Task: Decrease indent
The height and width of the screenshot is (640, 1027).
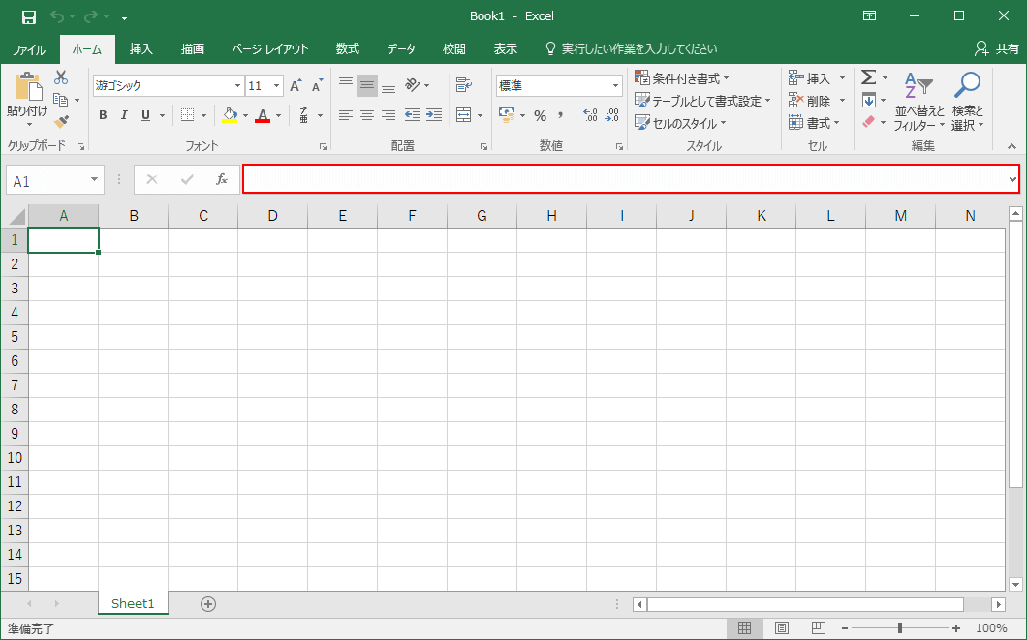Action: click(413, 115)
